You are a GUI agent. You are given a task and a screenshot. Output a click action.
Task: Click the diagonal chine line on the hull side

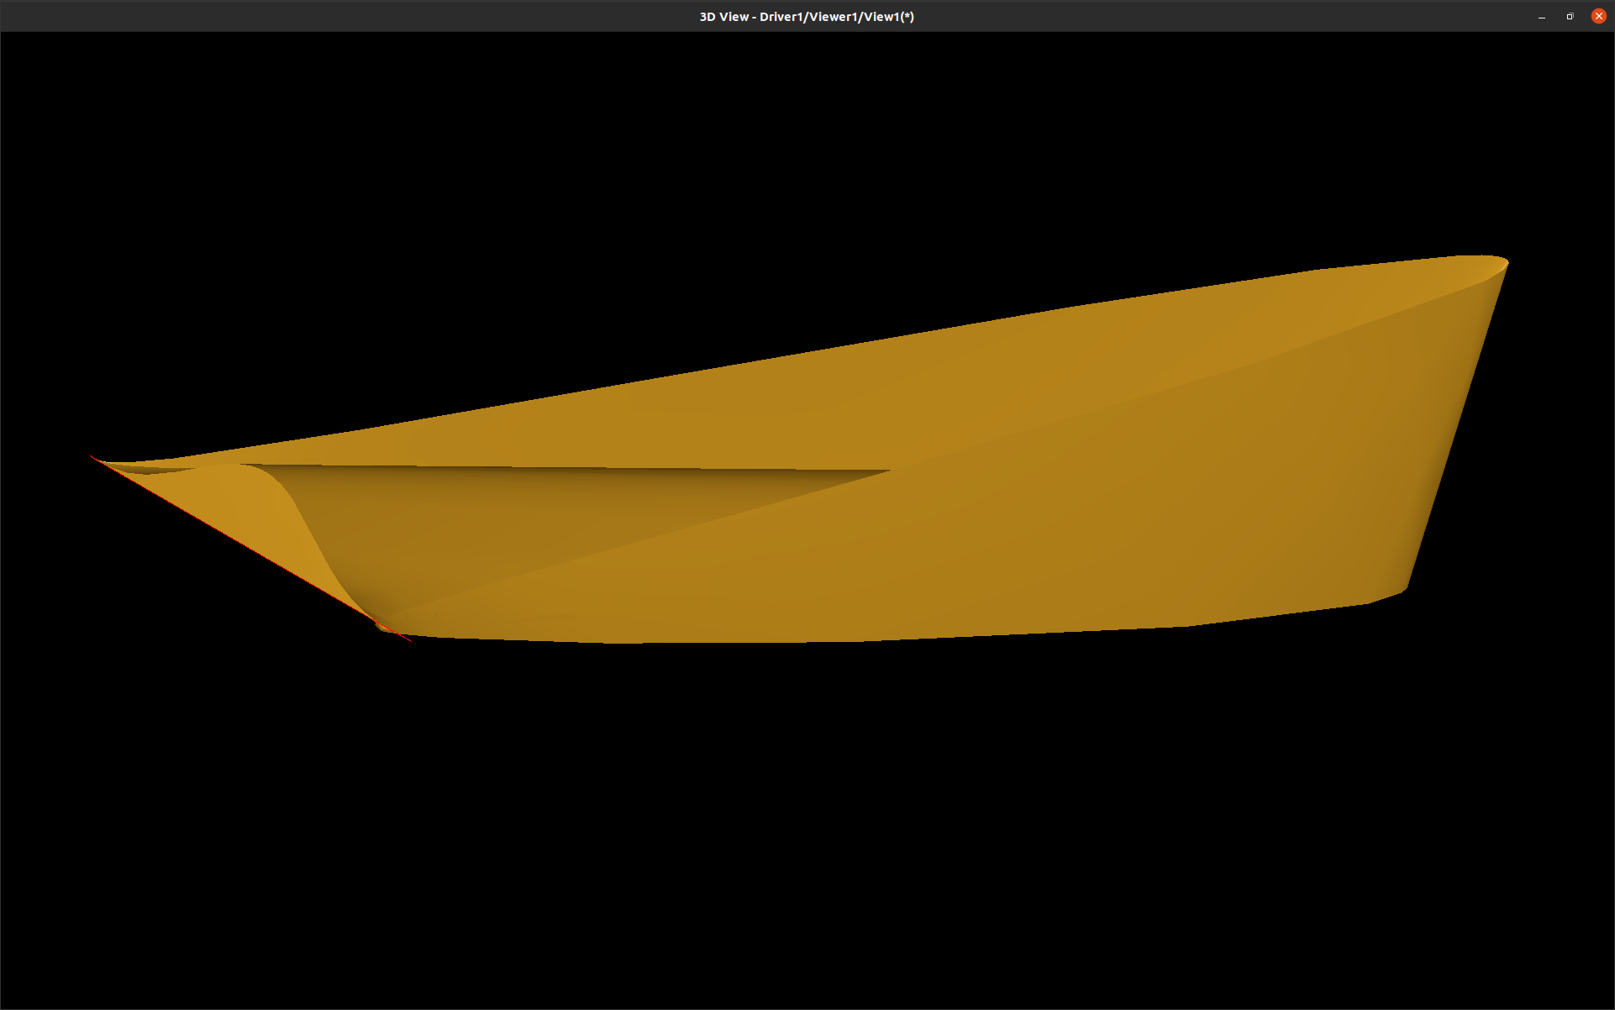pyautogui.click(x=1092, y=412)
